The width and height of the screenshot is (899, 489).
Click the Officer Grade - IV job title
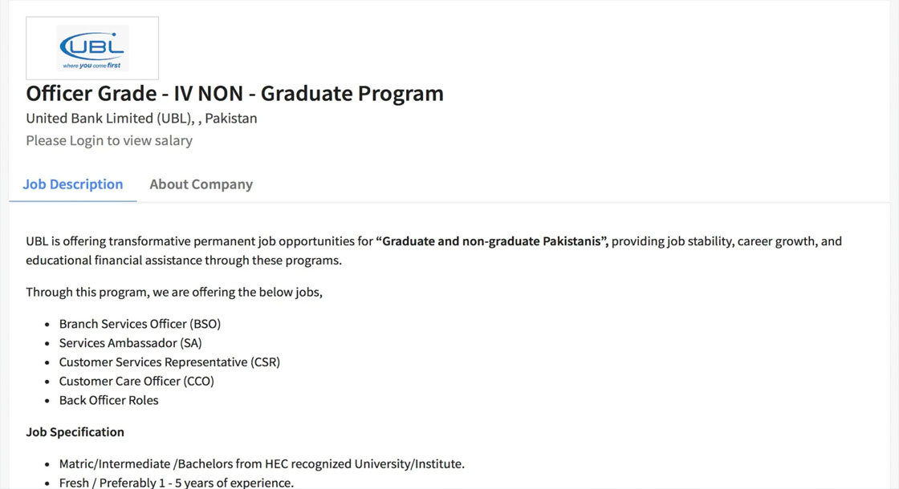(x=234, y=94)
